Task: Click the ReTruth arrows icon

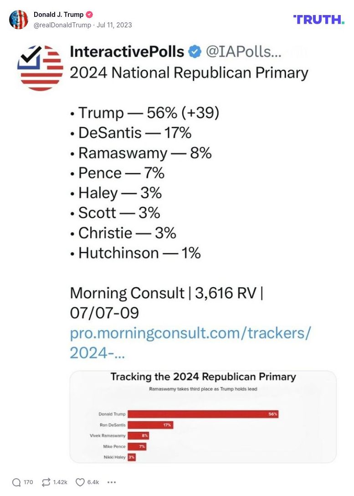Action: click(x=46, y=482)
